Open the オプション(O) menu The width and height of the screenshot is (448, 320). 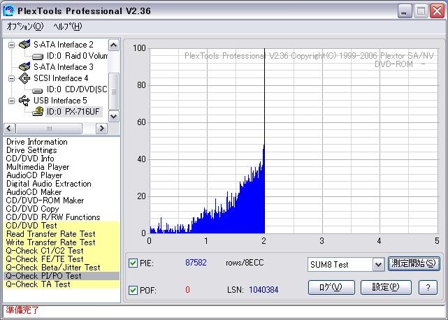click(x=24, y=27)
